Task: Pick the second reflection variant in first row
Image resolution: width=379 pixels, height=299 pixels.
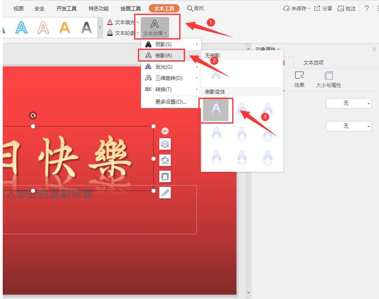Action: [242, 110]
